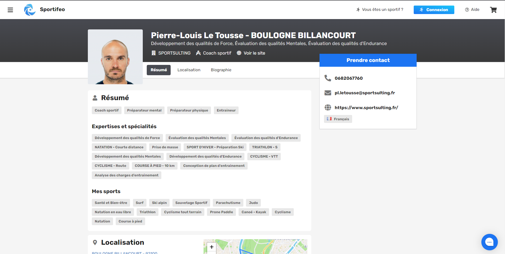Click the email envelope icon
This screenshot has height=254, width=505.
pos(328,93)
